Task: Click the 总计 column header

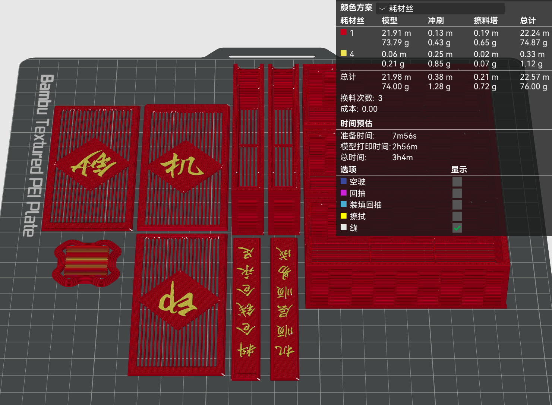Action: coord(528,20)
